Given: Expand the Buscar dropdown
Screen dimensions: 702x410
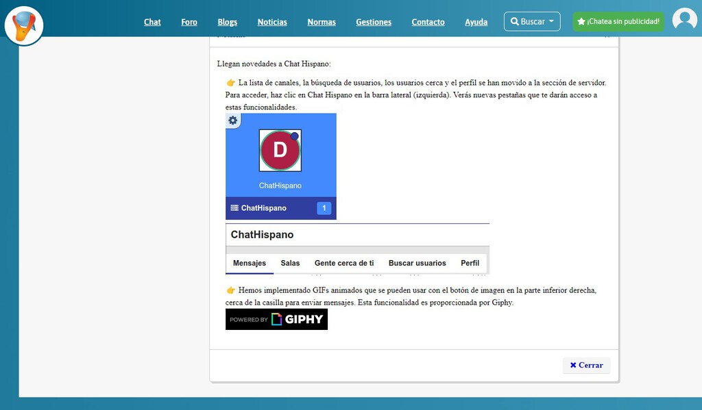Looking at the screenshot, I should (x=531, y=21).
